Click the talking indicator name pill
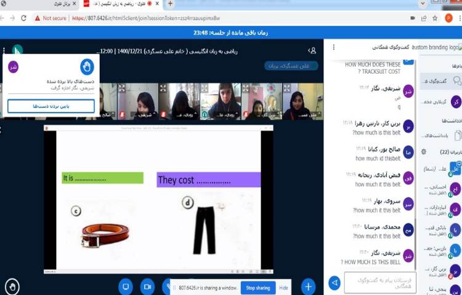 [x=291, y=66]
